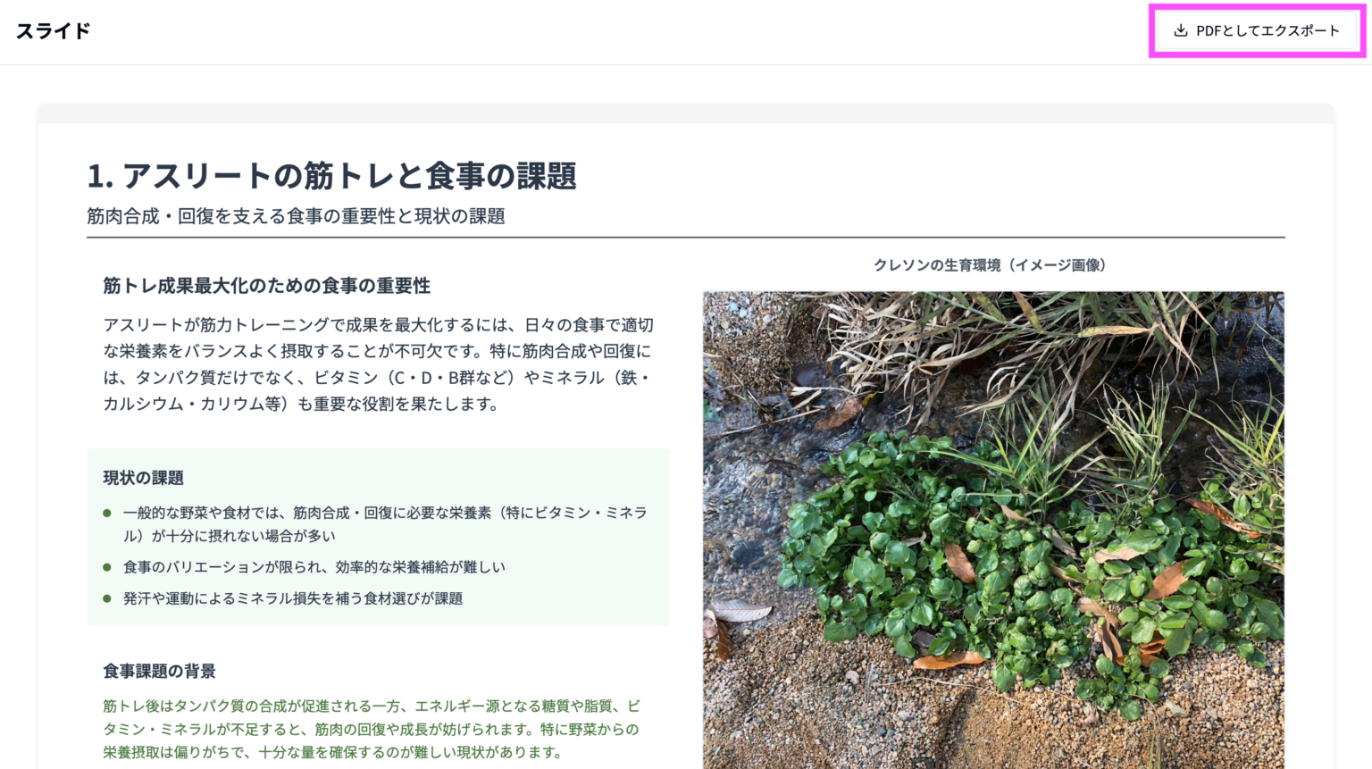Click the スライド header title

click(53, 29)
